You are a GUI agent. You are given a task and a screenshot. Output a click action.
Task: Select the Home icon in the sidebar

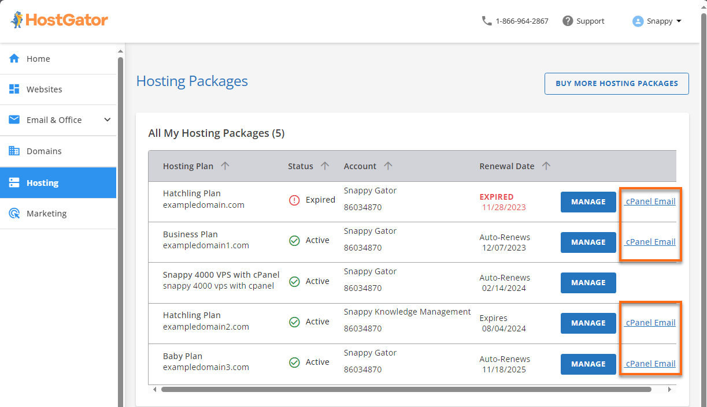click(13, 58)
